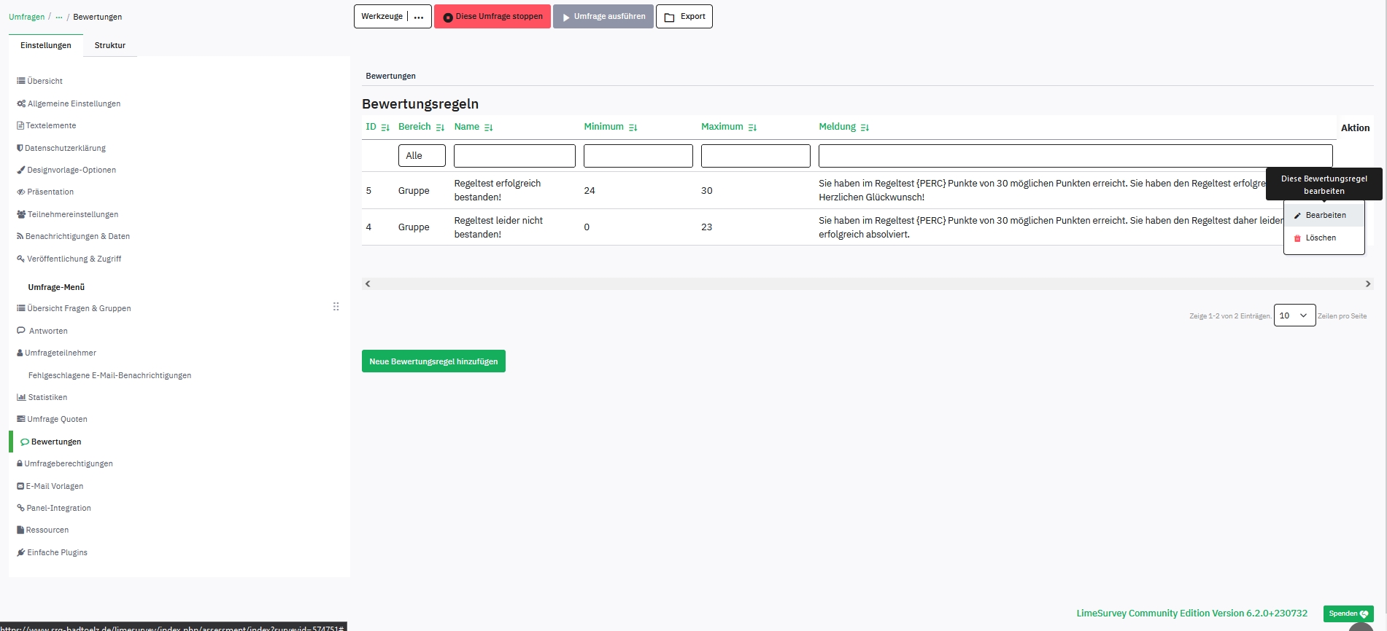Click the Name filter input field
This screenshot has height=631, width=1387.
tap(514, 156)
